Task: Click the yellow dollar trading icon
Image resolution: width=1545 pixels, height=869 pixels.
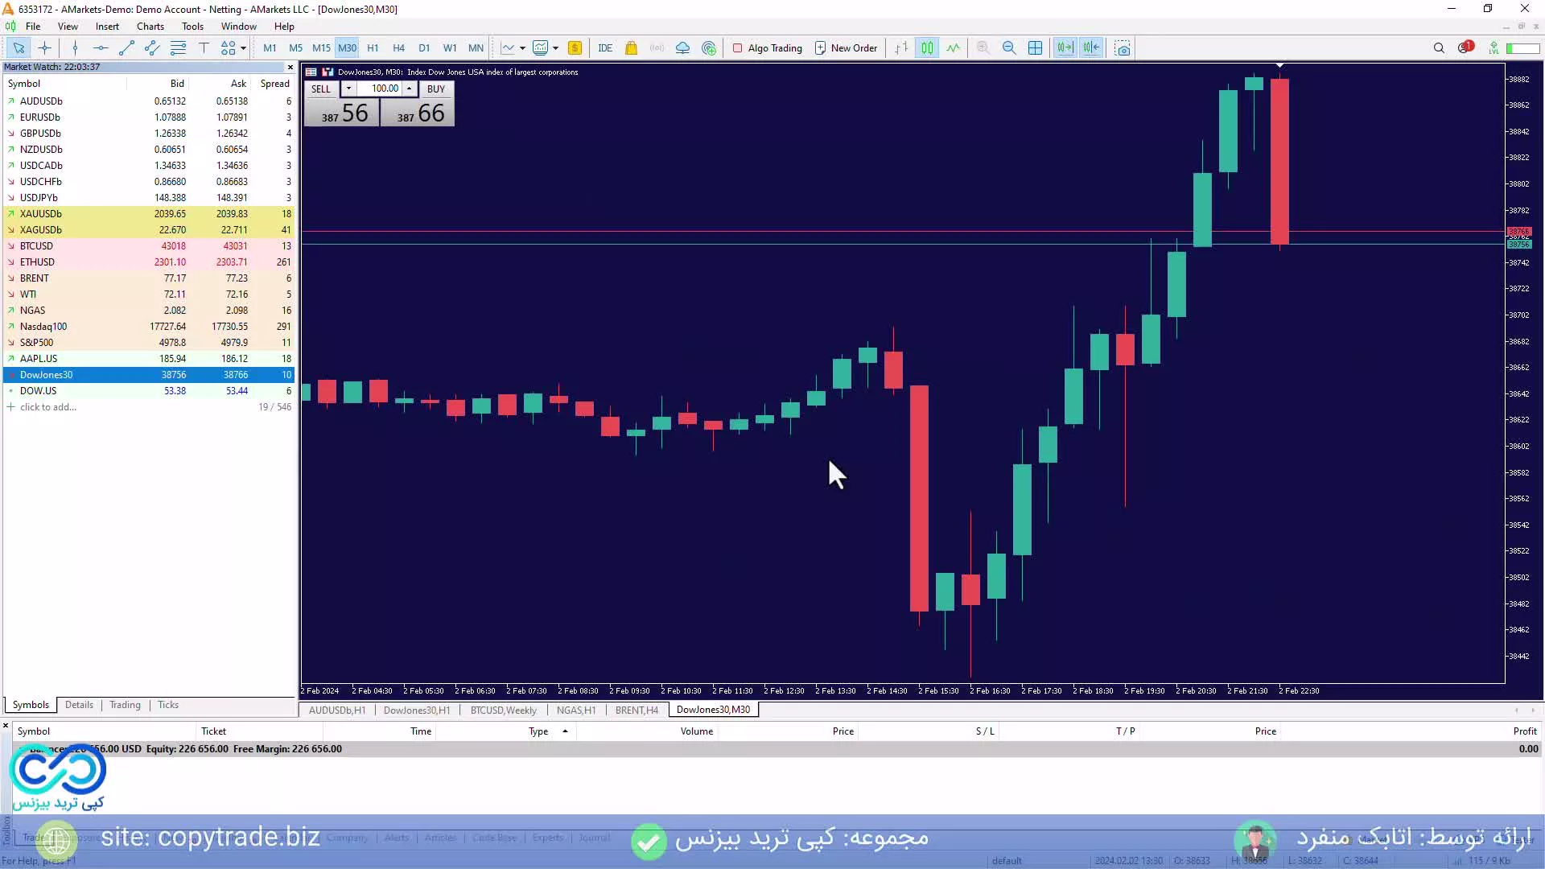Action: pos(575,48)
